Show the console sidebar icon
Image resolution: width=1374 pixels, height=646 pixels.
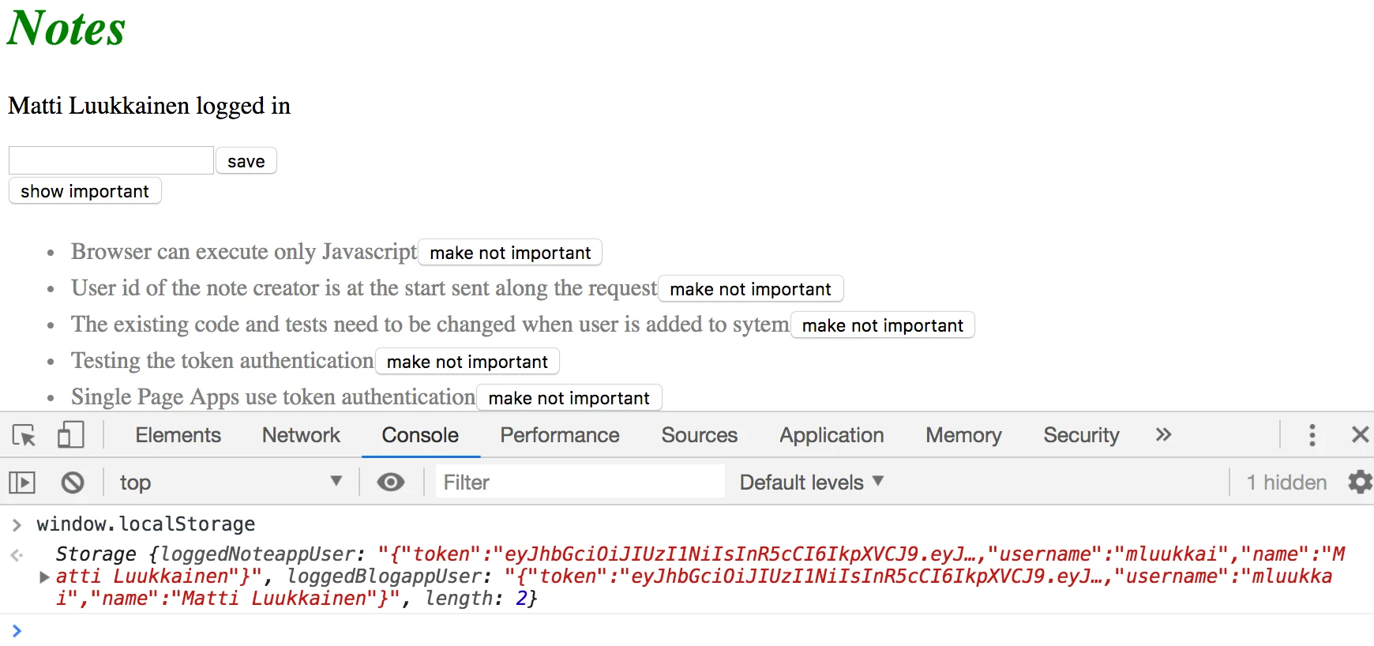pos(22,482)
